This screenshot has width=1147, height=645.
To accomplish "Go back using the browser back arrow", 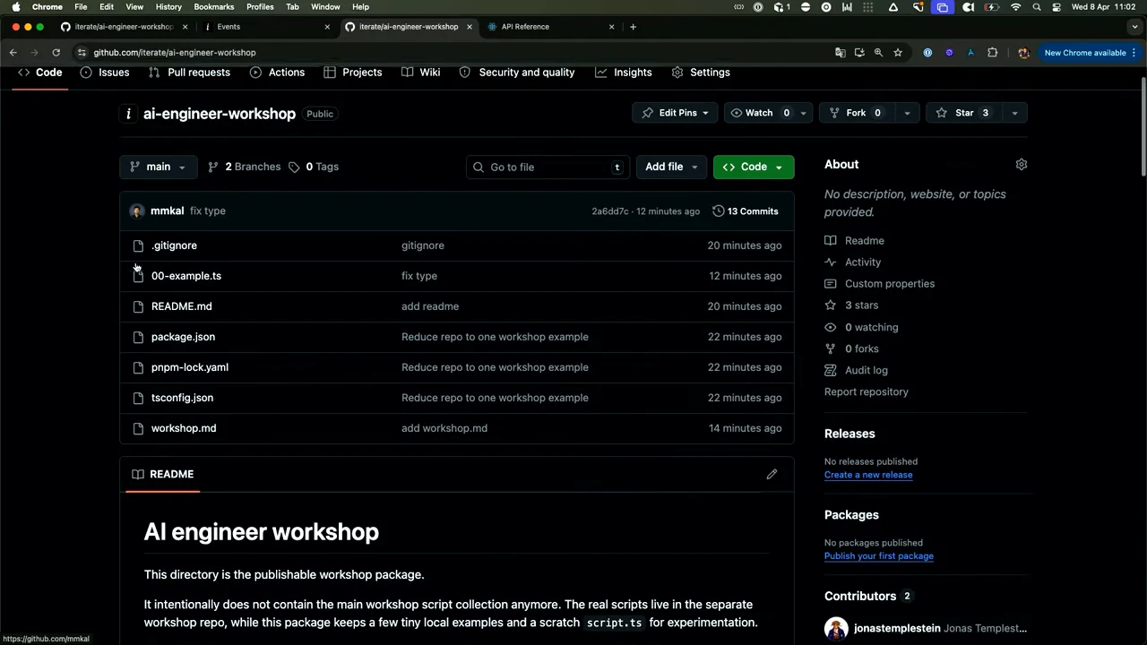I will tap(13, 53).
